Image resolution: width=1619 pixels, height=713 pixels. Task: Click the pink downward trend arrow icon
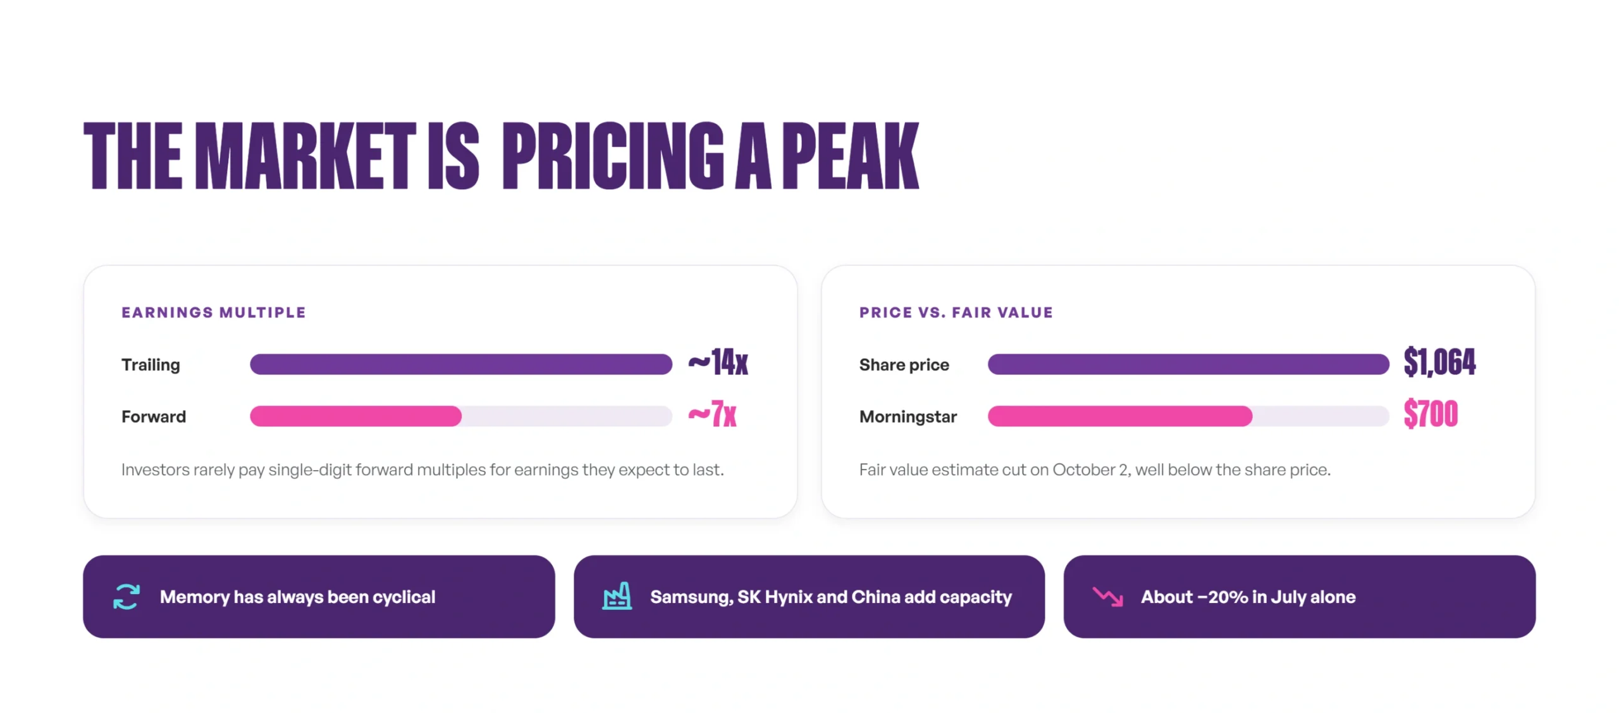pos(1107,596)
